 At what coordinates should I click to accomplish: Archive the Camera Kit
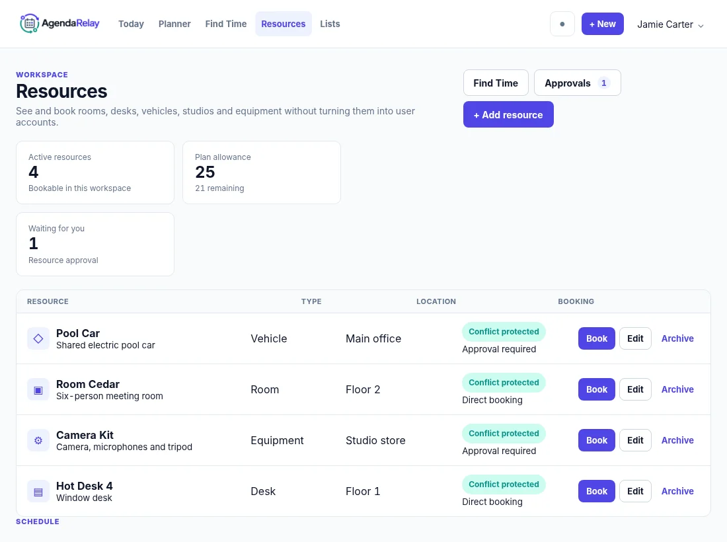tap(677, 440)
